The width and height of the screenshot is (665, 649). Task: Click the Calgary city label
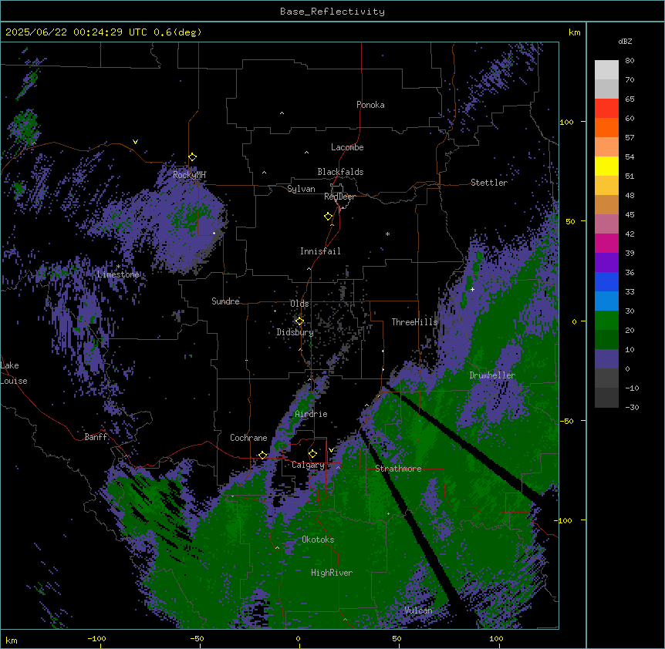[x=308, y=465]
